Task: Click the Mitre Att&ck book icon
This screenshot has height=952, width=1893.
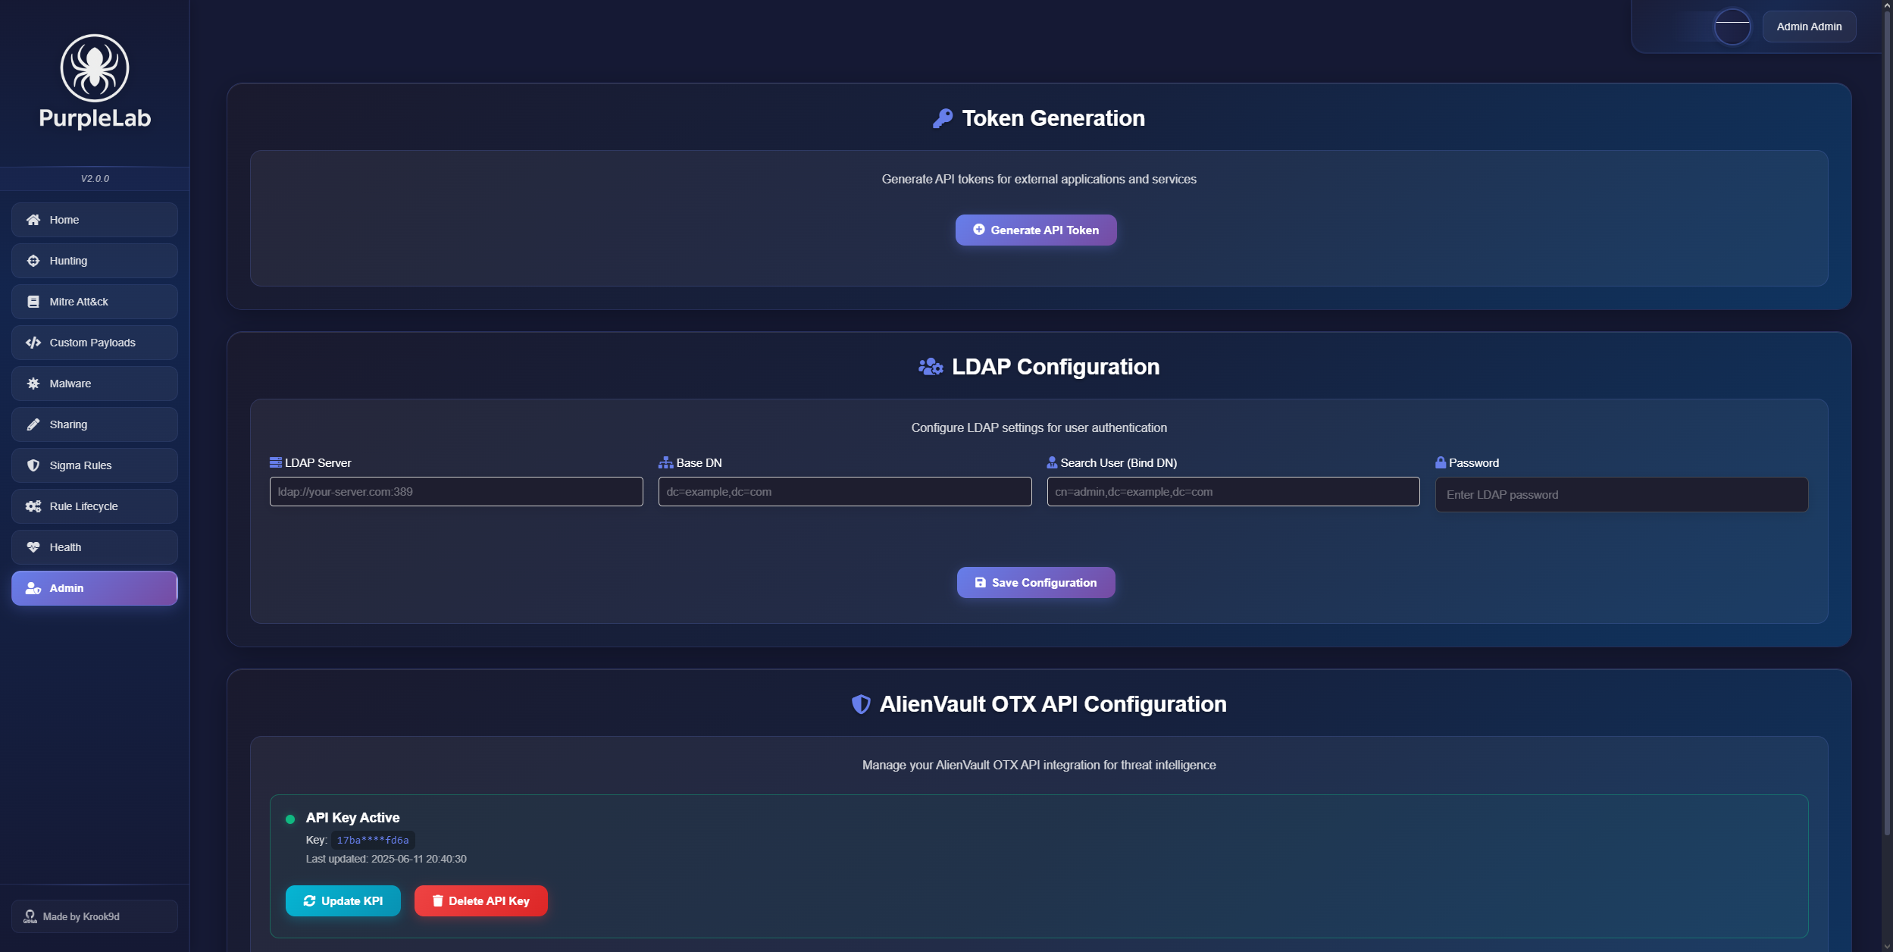Action: point(33,302)
